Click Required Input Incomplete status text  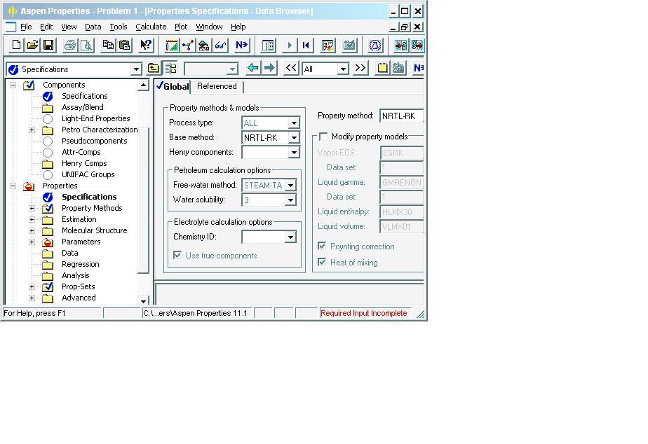pos(364,313)
